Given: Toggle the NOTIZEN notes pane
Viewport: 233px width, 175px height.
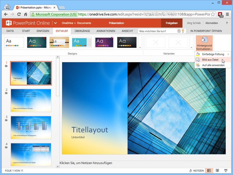Looking at the screenshot, I should [197, 171].
